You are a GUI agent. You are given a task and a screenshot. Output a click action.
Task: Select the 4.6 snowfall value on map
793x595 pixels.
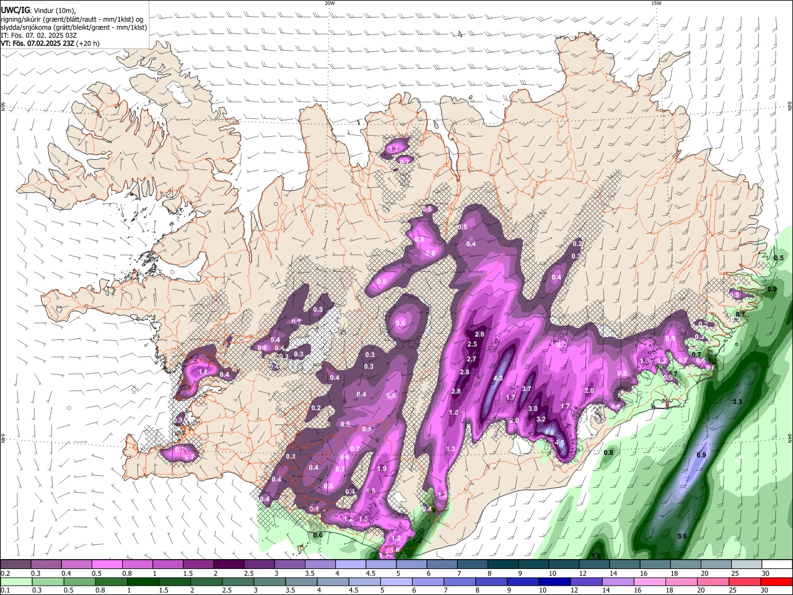[x=549, y=432]
